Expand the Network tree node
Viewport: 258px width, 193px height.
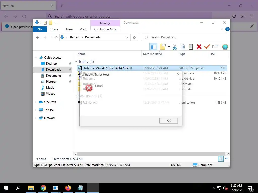click(x=35, y=118)
